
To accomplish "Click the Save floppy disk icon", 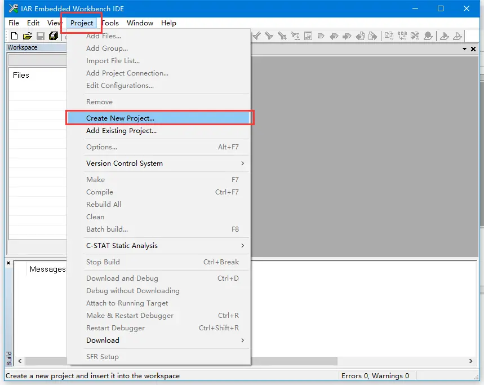I will coord(41,36).
